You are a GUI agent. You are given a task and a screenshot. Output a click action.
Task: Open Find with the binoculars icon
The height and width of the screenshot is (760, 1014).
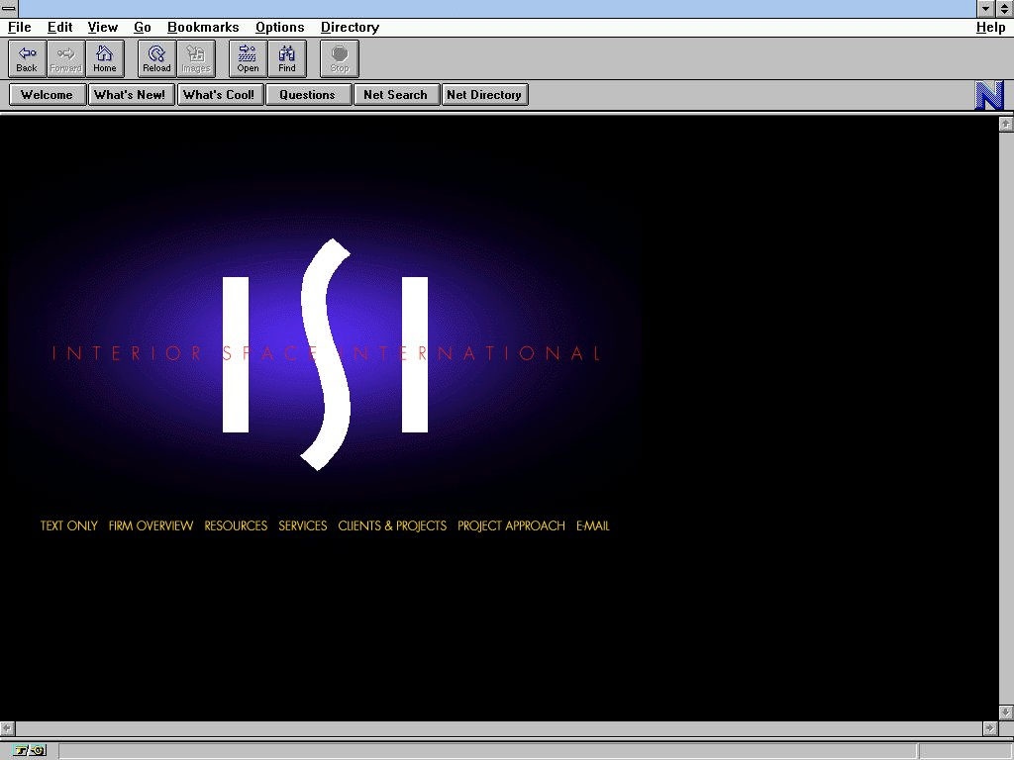[x=287, y=58]
